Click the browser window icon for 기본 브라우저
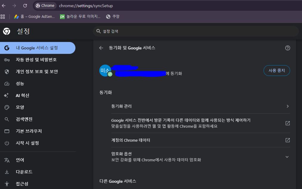302x189 pixels. (x=7, y=131)
